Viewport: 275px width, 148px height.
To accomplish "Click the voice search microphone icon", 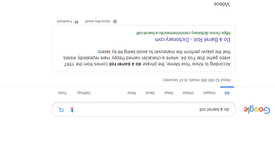I will coord(72,110).
